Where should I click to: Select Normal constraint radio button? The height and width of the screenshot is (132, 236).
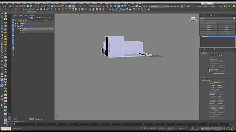(x=217, y=87)
